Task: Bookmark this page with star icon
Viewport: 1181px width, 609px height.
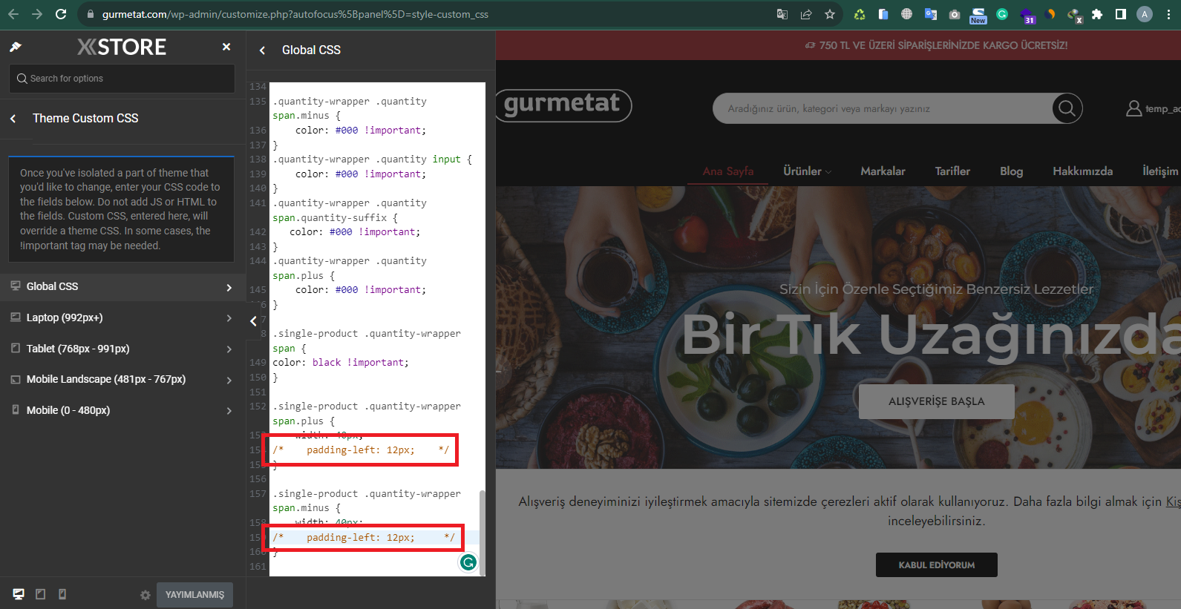Action: (830, 14)
